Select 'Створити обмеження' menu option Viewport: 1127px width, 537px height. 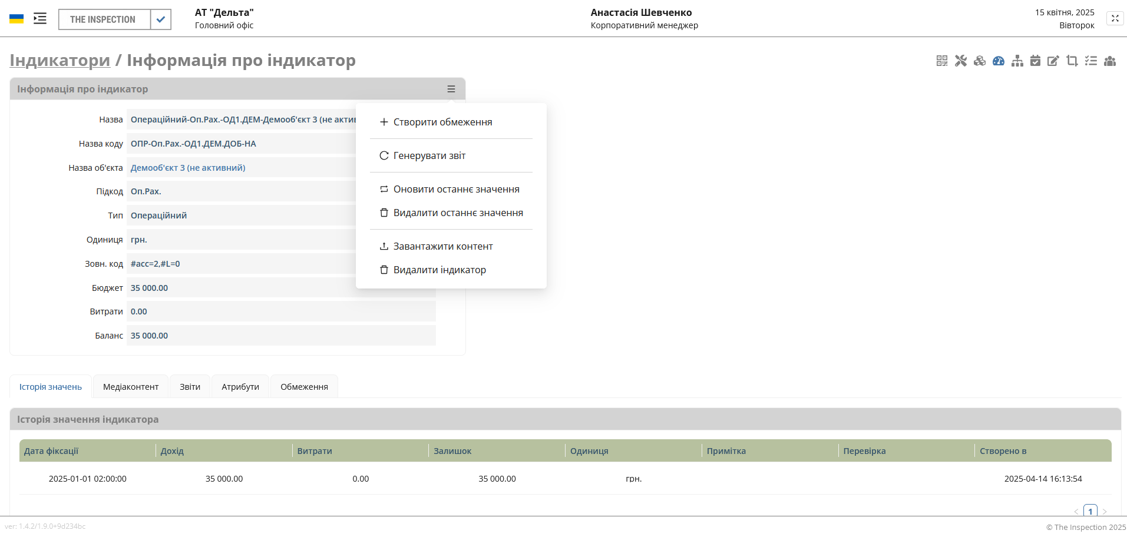[x=442, y=122]
